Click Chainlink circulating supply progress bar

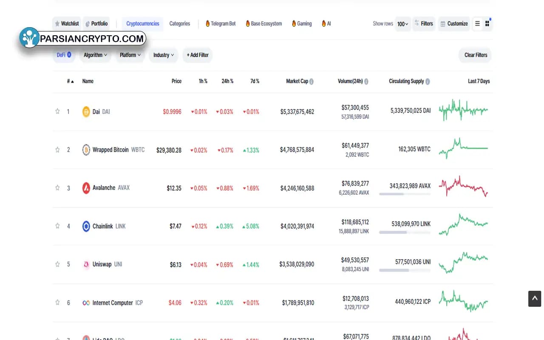pos(405,232)
